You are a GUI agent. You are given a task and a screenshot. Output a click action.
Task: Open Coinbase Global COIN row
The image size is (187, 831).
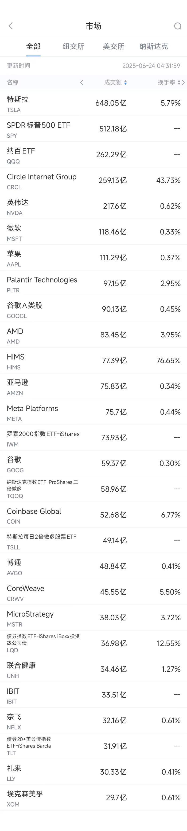tap(93, 515)
